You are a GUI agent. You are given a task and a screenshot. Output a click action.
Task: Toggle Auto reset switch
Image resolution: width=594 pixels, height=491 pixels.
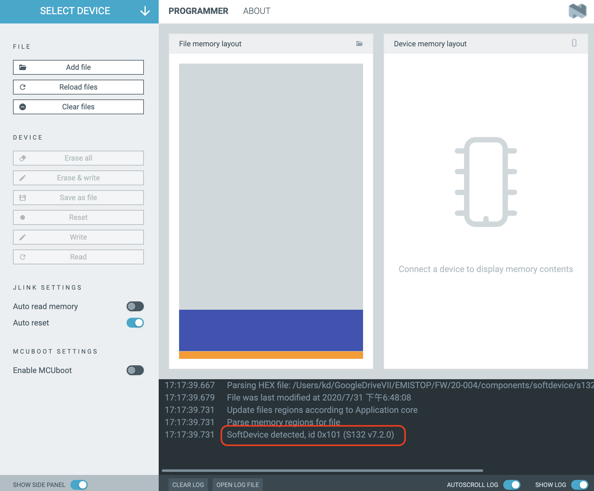click(x=135, y=323)
